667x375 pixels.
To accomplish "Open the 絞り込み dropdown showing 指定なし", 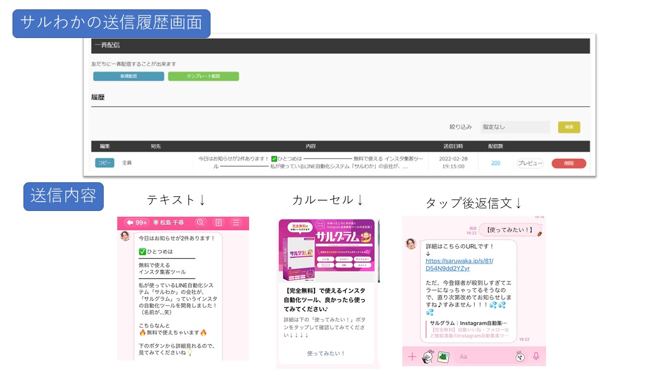I will [x=515, y=127].
